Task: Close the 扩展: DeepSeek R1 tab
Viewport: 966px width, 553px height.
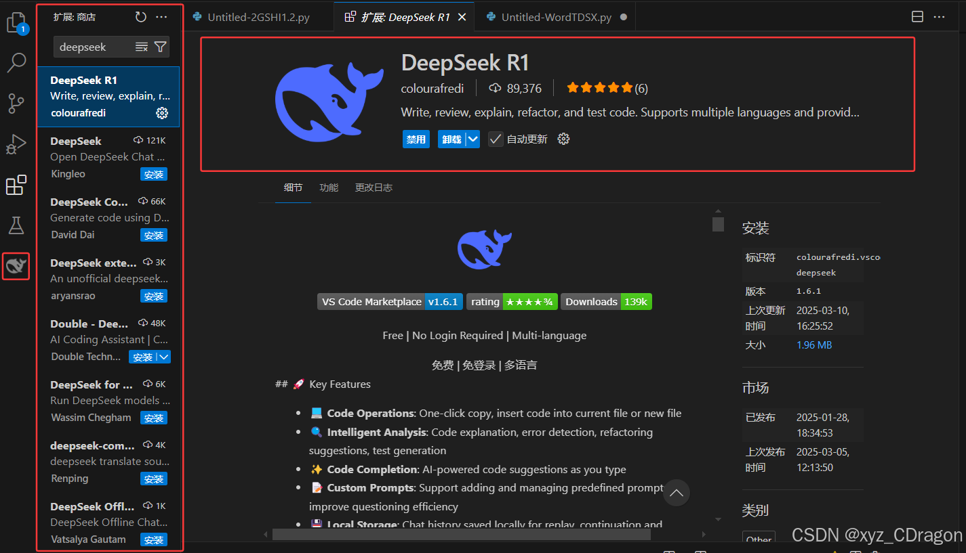Action: 462,17
